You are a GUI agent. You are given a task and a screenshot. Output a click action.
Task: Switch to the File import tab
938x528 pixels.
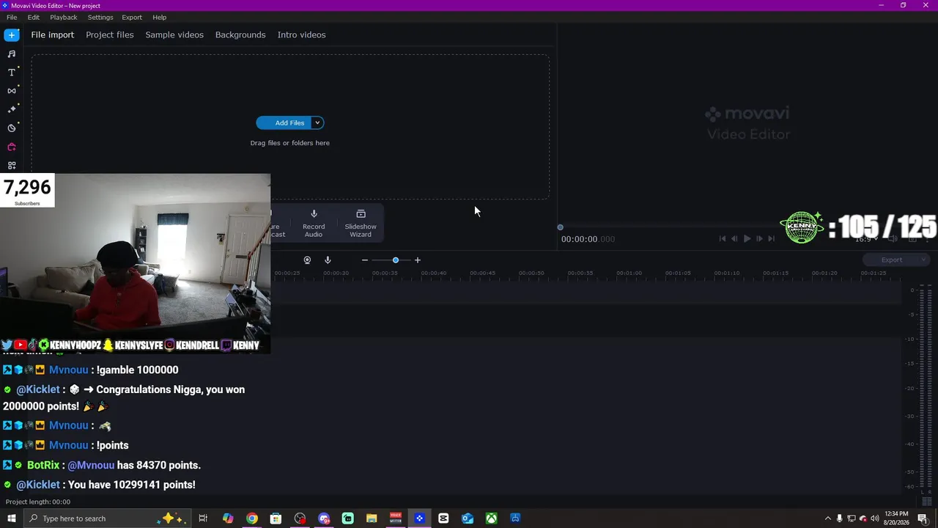(53, 35)
